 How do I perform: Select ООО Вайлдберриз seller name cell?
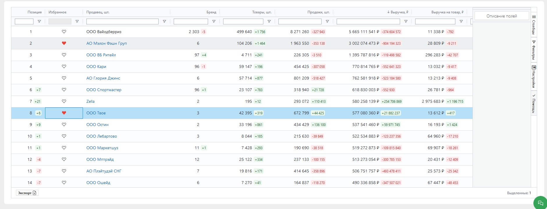[104, 32]
